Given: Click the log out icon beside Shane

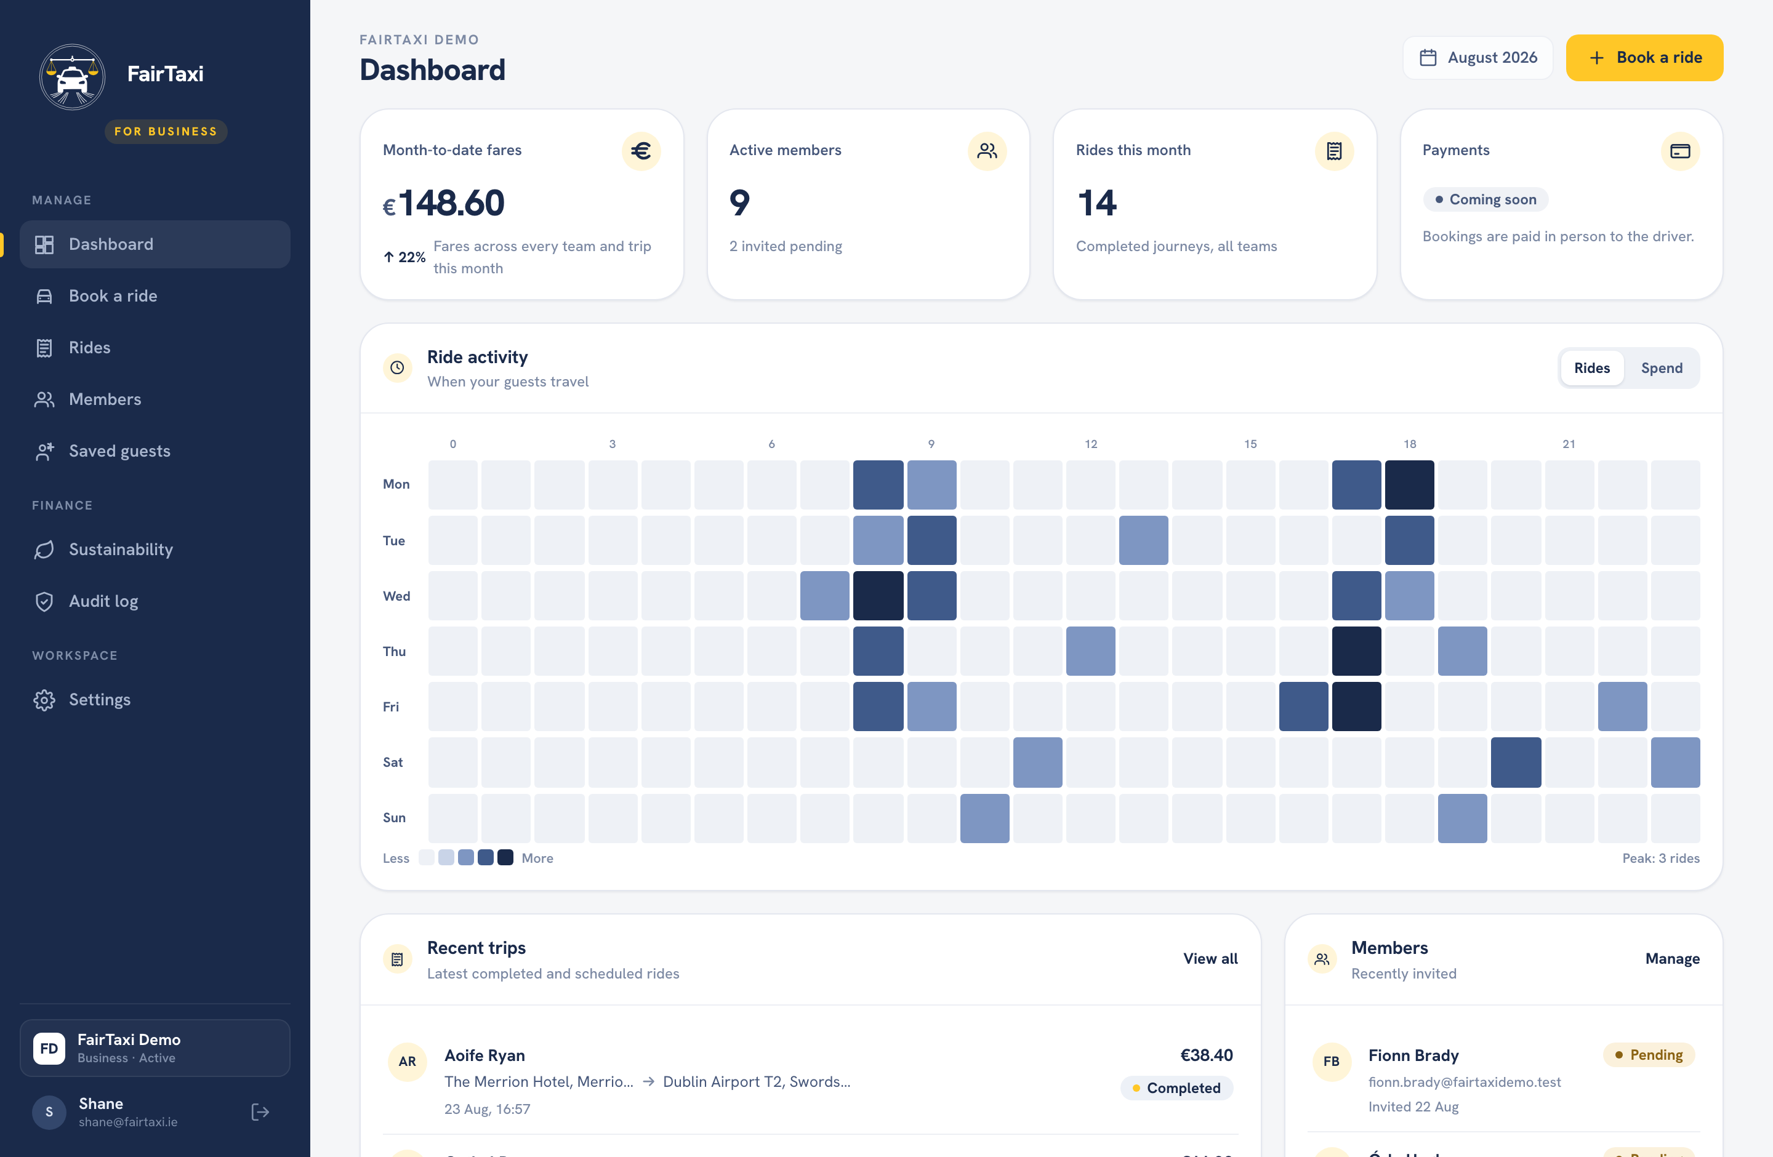Looking at the screenshot, I should [x=260, y=1111].
